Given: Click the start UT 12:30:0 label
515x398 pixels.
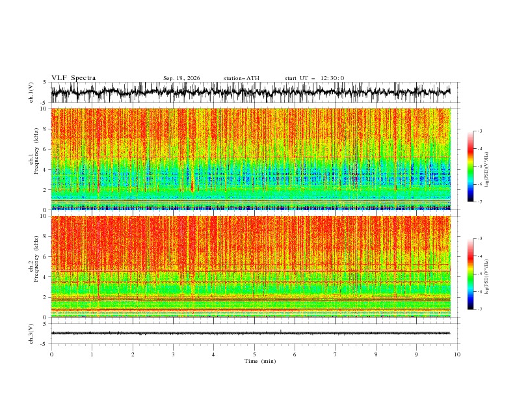Looking at the screenshot, I should point(314,78).
